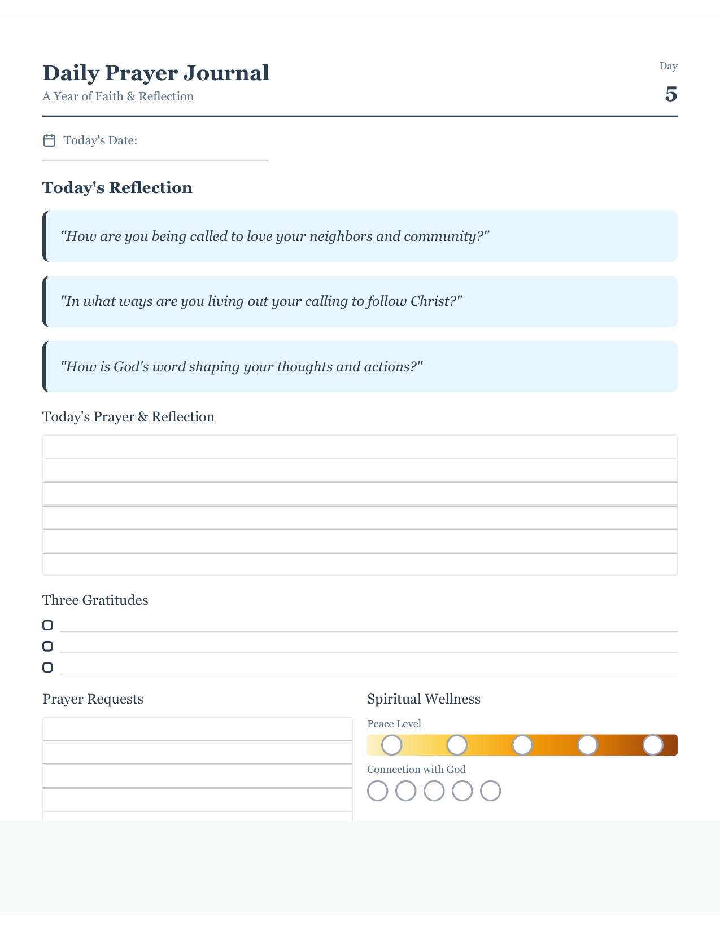Click the calendar icon beside Today's Date
720x931 pixels.
(x=50, y=140)
